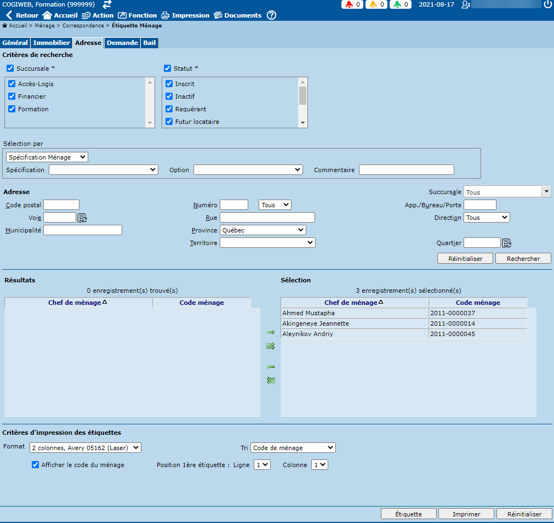Move all results right with double arrow
Viewport: 554px width, 523px height.
point(270,346)
